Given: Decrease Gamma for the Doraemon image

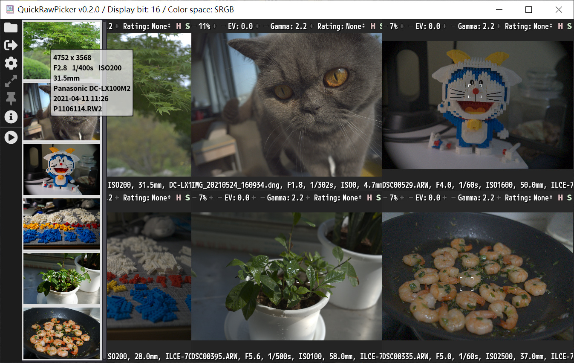Looking at the screenshot, I should coord(453,26).
